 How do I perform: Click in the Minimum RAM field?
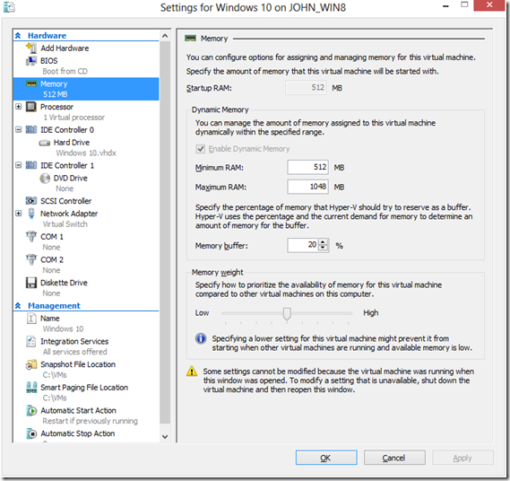coord(307,168)
